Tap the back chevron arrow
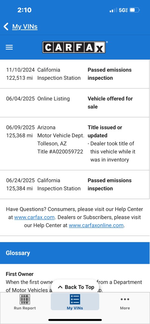The width and height of the screenshot is (150, 324). click(6, 27)
